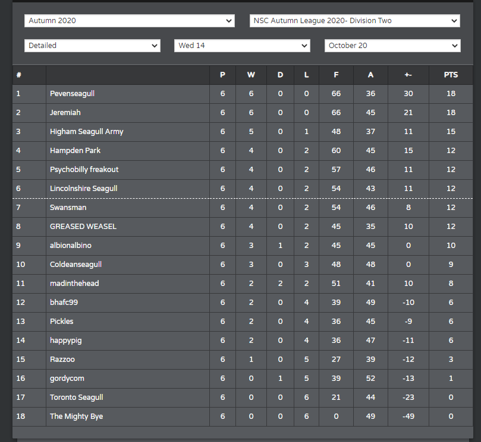Open Hampden Park team entry
The width and height of the screenshot is (481, 442).
[x=75, y=151]
